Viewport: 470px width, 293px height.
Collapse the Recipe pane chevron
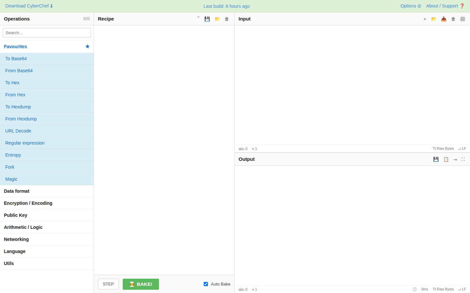click(198, 18)
